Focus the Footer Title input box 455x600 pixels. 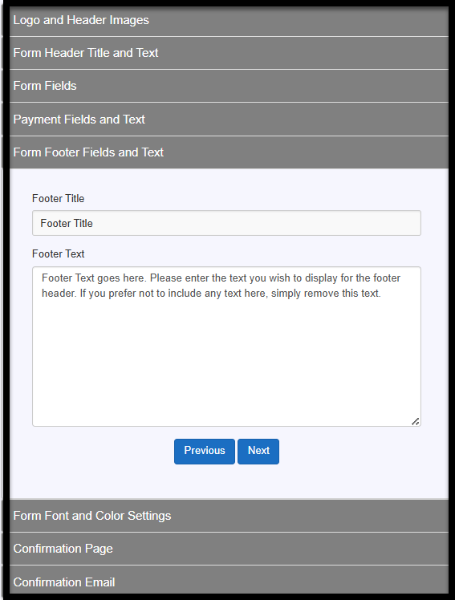(x=226, y=223)
